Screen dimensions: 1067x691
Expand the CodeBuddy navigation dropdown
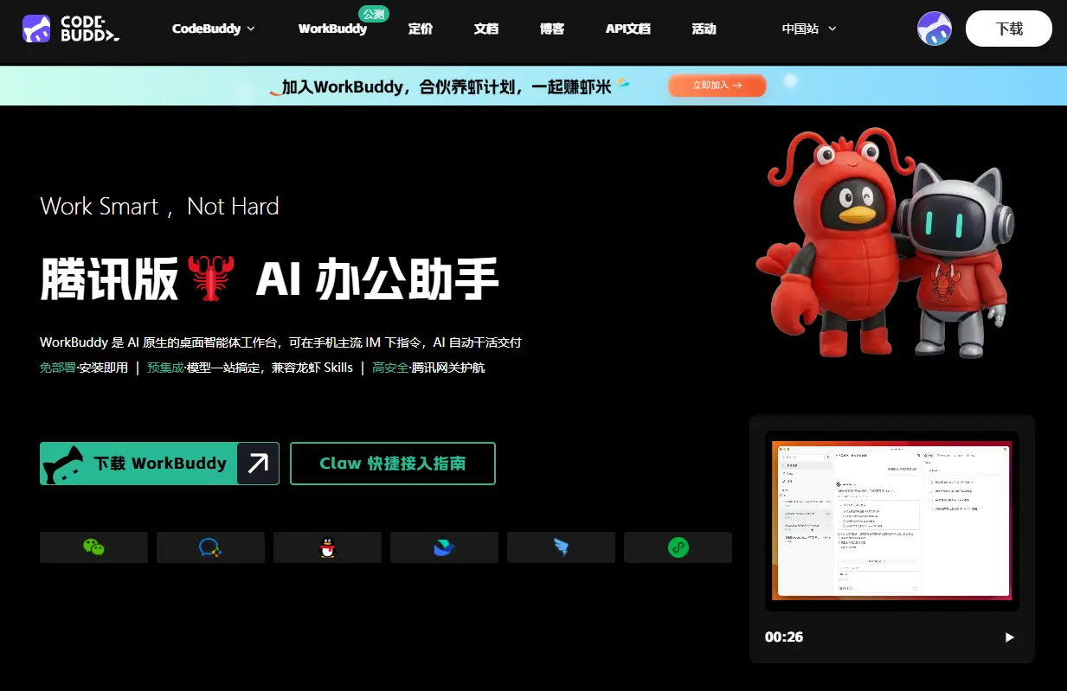pyautogui.click(x=213, y=29)
